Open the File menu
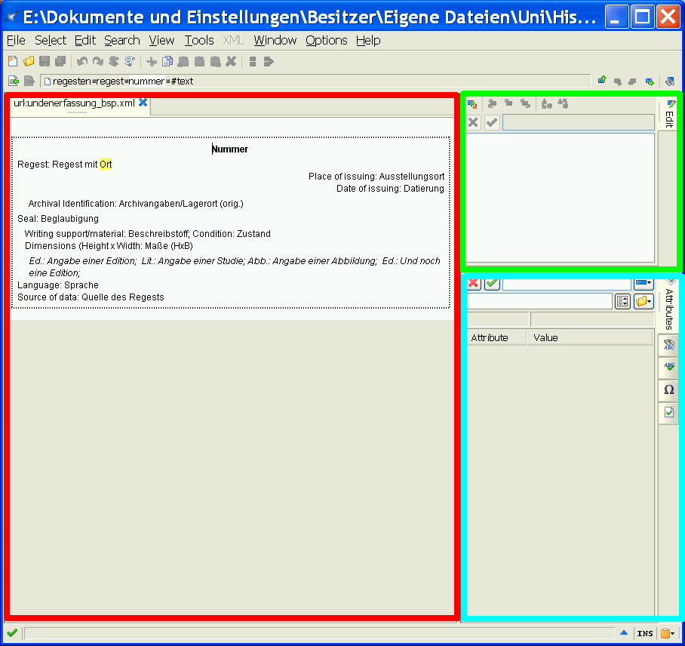685x646 pixels. tap(16, 41)
